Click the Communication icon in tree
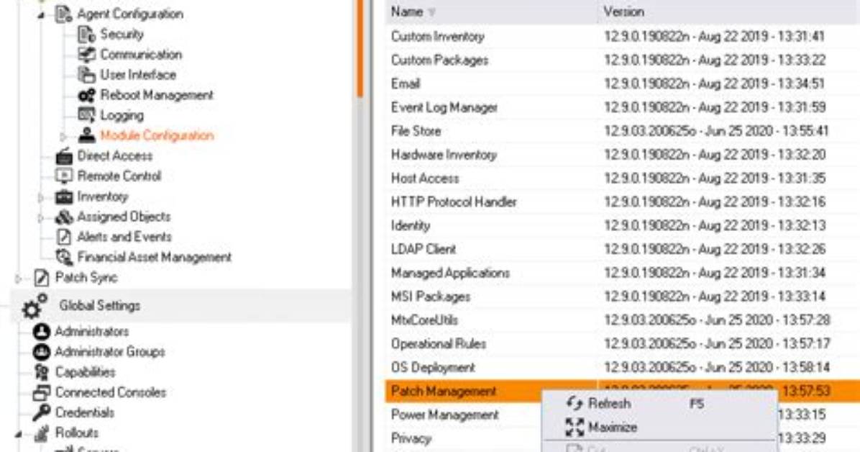The image size is (860, 452). [87, 55]
